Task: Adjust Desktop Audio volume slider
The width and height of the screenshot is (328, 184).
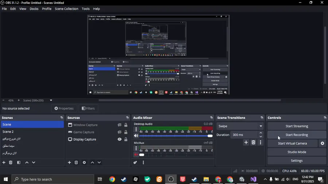Action: click(x=176, y=136)
